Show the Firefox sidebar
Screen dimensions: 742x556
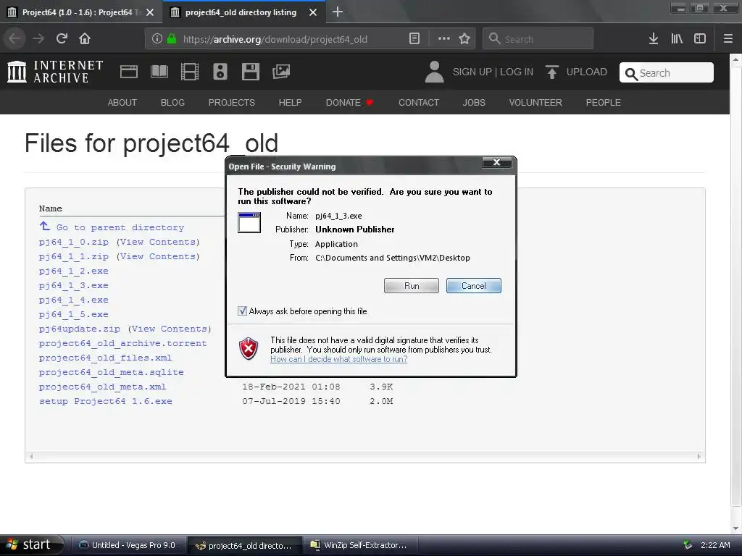[700, 39]
